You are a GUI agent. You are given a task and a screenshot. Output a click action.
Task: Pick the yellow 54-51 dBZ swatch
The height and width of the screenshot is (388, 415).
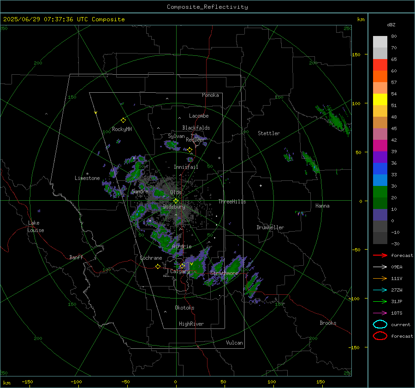click(380, 99)
